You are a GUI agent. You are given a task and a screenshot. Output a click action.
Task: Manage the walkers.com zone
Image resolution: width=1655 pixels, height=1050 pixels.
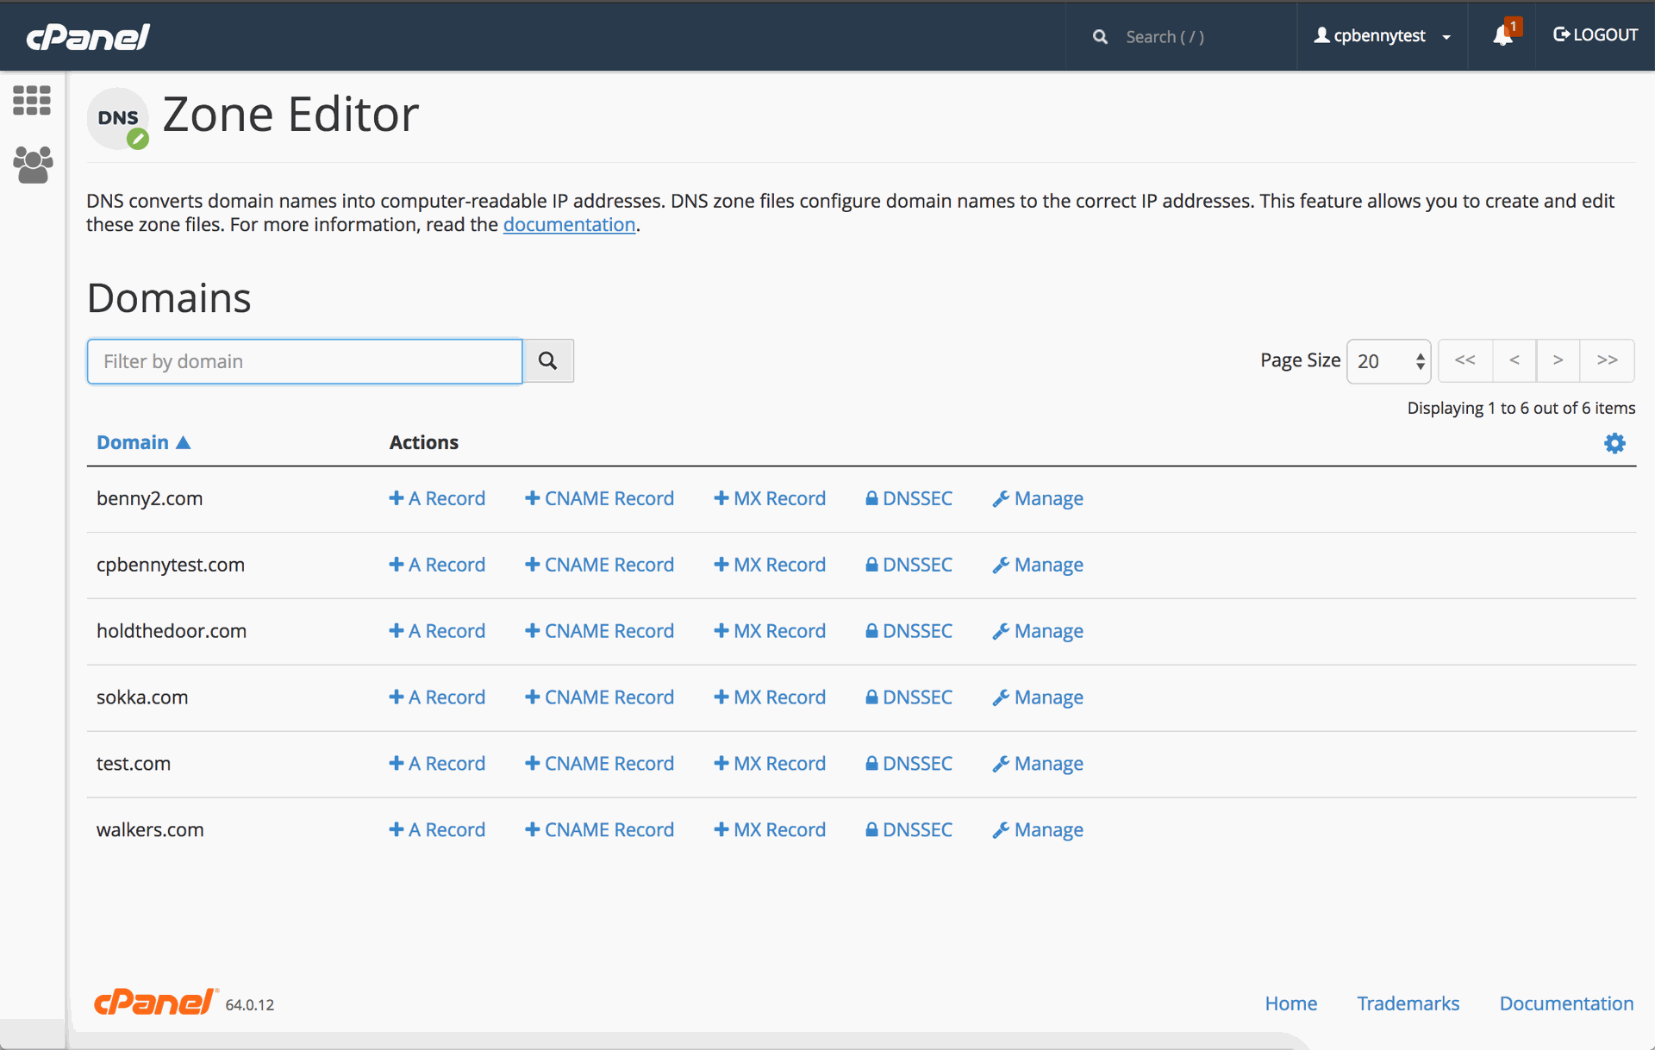coord(1038,830)
